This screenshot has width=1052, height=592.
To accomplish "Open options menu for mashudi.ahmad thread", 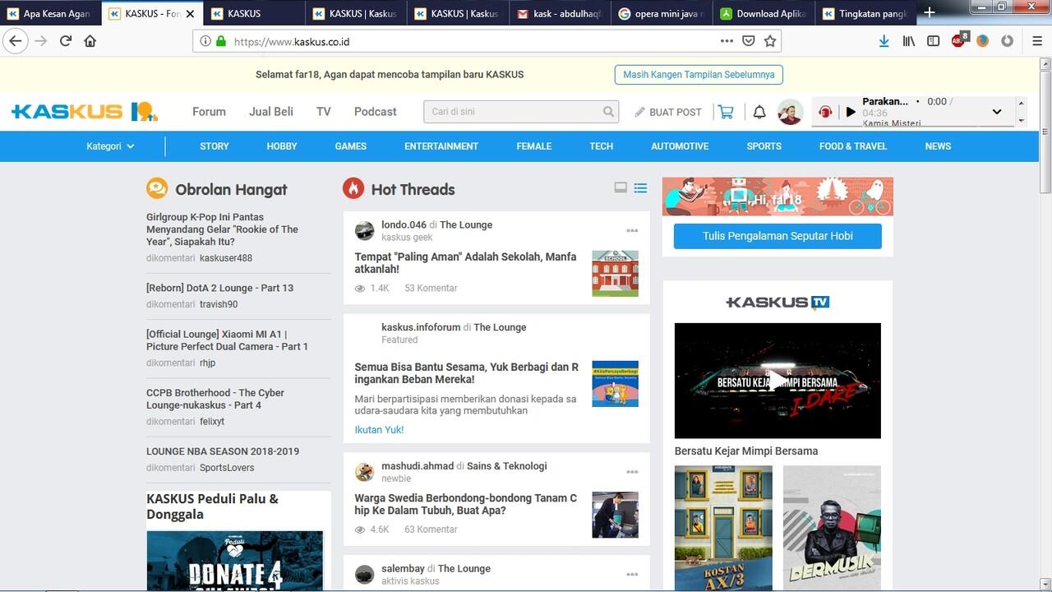I will click(x=632, y=472).
